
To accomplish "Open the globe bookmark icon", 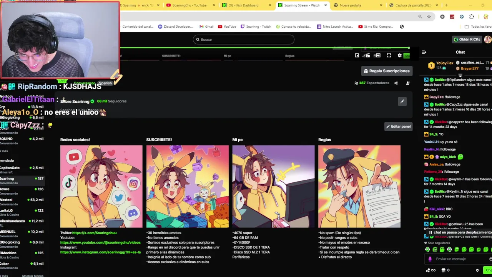I will point(402,27).
